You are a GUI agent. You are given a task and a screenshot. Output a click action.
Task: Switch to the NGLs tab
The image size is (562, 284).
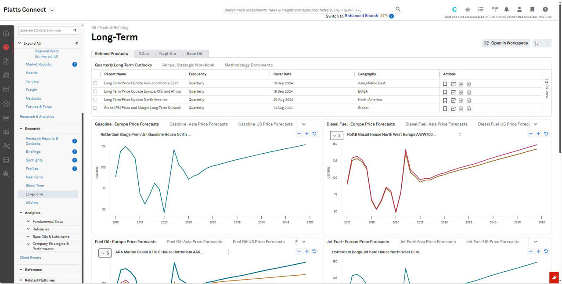(144, 54)
